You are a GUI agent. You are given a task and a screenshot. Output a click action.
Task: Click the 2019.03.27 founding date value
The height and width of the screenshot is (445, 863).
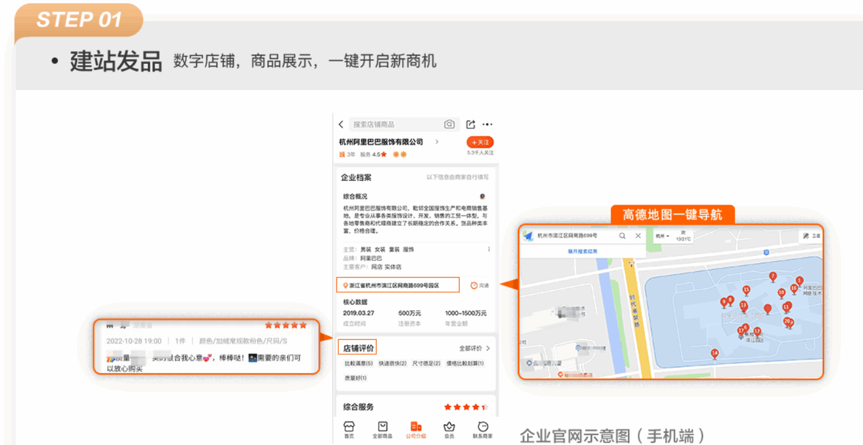tap(358, 313)
